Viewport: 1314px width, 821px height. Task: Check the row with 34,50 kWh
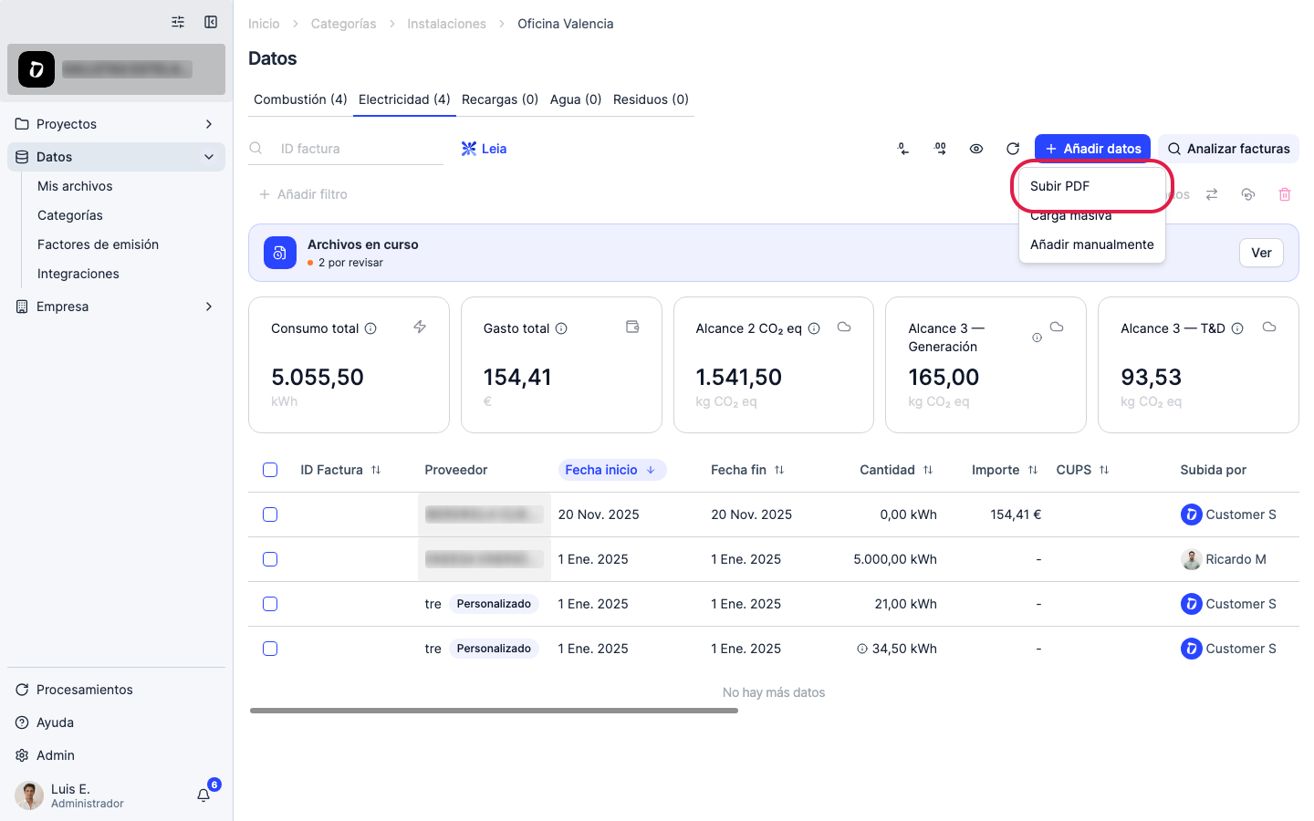pyautogui.click(x=270, y=649)
